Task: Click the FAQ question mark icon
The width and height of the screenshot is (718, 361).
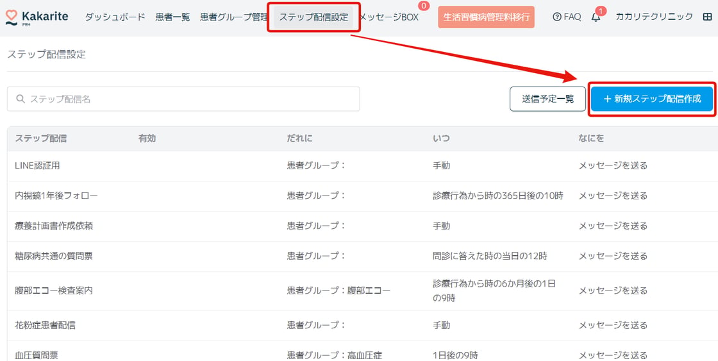Action: (x=556, y=17)
